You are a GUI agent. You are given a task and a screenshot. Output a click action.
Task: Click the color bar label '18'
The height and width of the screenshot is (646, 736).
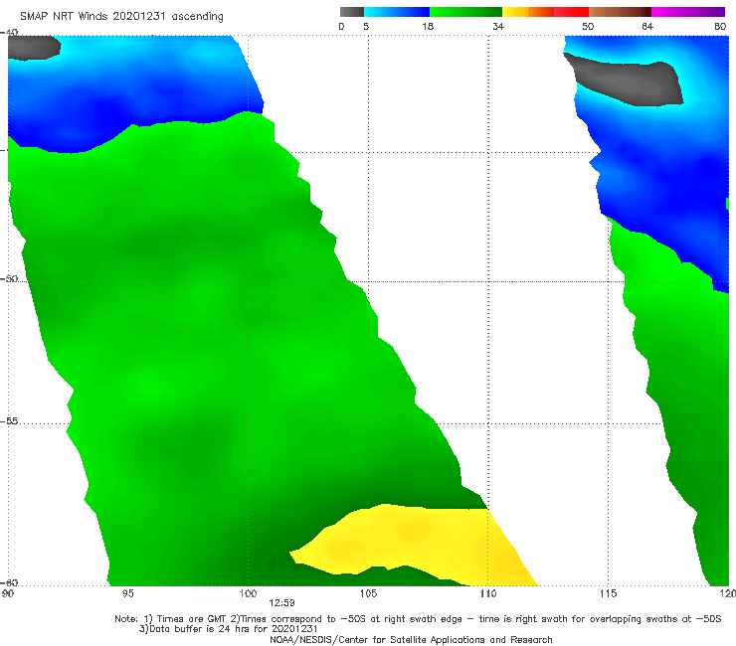coord(428,27)
